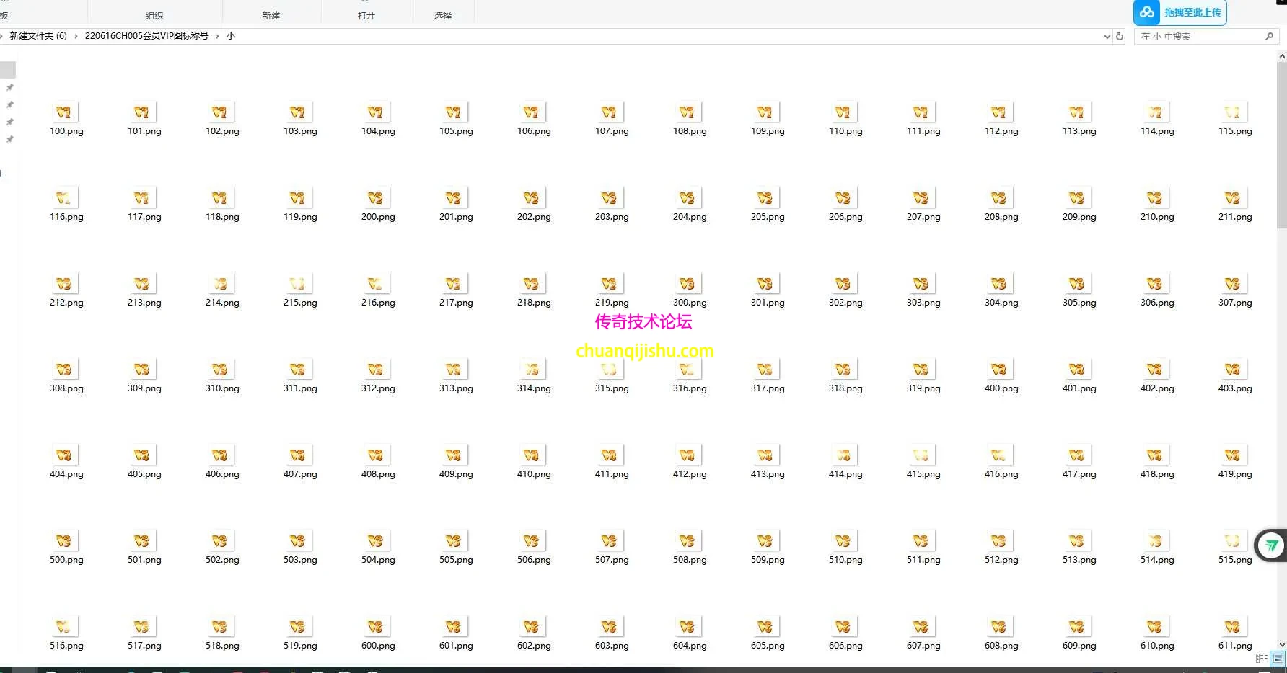This screenshot has height=673, width=1287.
Task: Select the 408.png file icon
Action: 378,455
